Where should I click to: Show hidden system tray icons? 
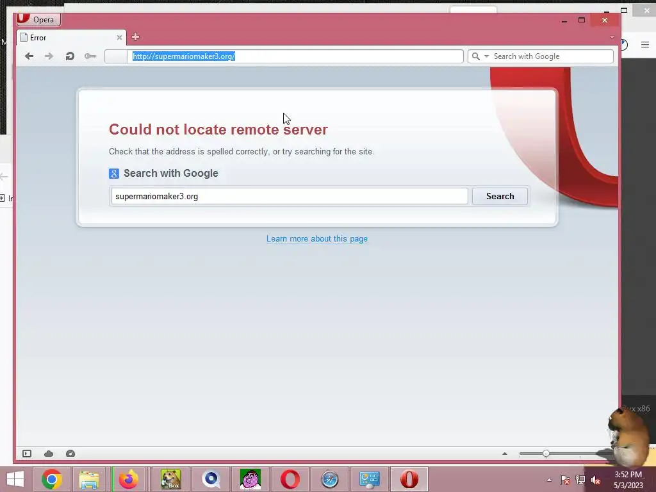click(x=549, y=480)
